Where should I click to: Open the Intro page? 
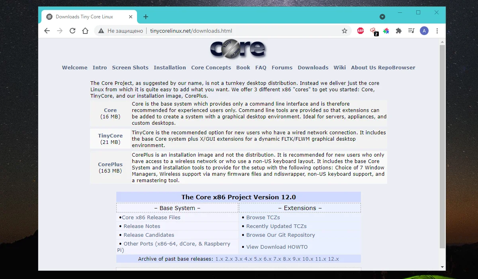point(100,68)
